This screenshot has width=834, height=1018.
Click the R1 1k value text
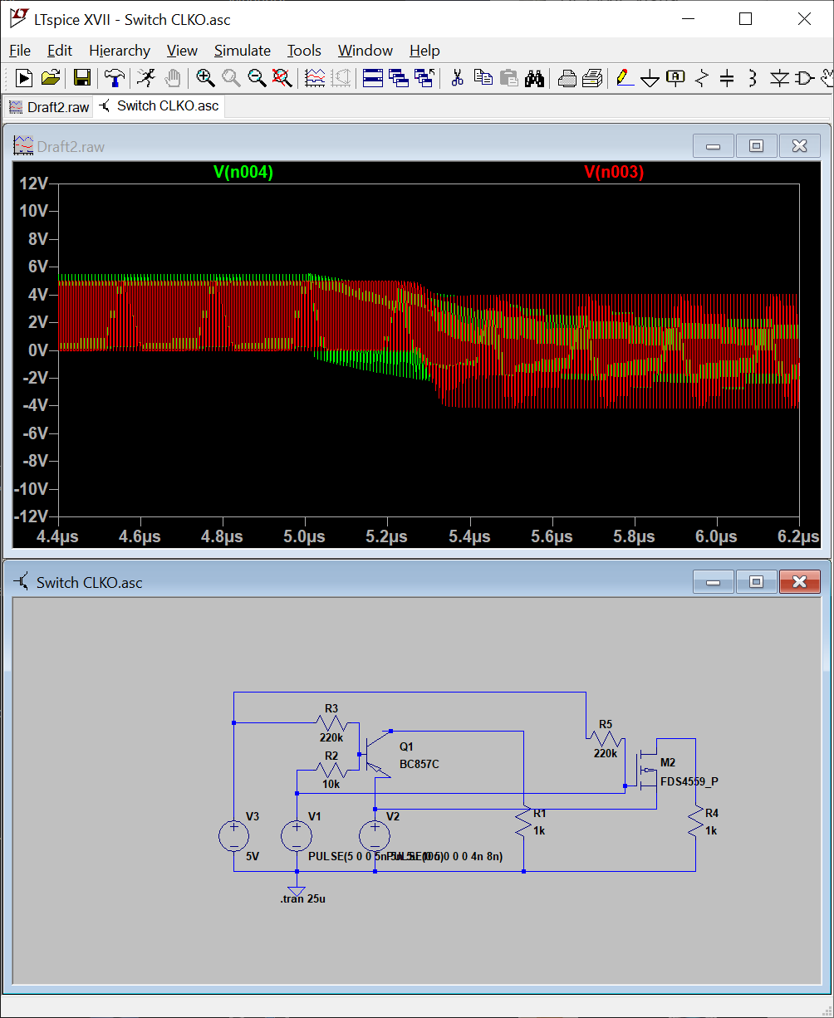tap(539, 830)
